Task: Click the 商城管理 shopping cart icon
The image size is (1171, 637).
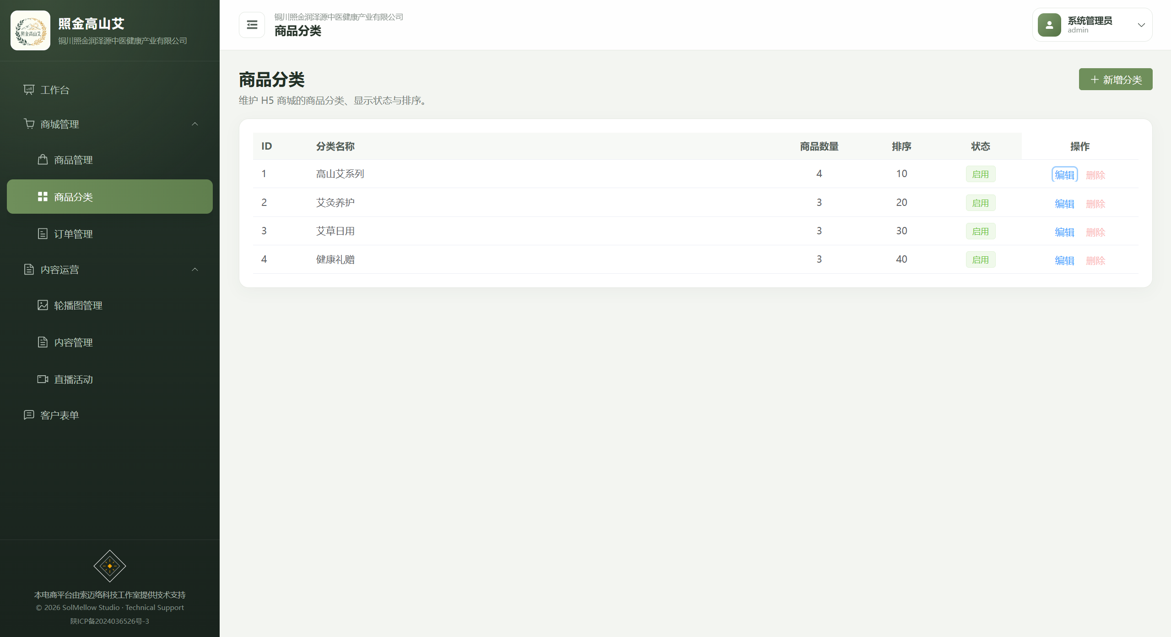Action: click(x=29, y=124)
